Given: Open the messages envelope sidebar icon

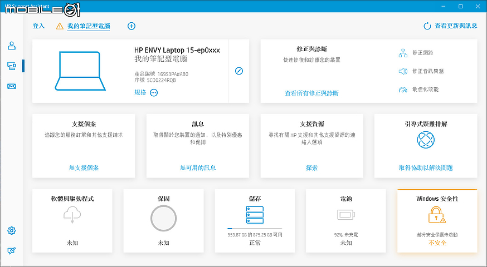Looking at the screenshot, I should (12, 86).
